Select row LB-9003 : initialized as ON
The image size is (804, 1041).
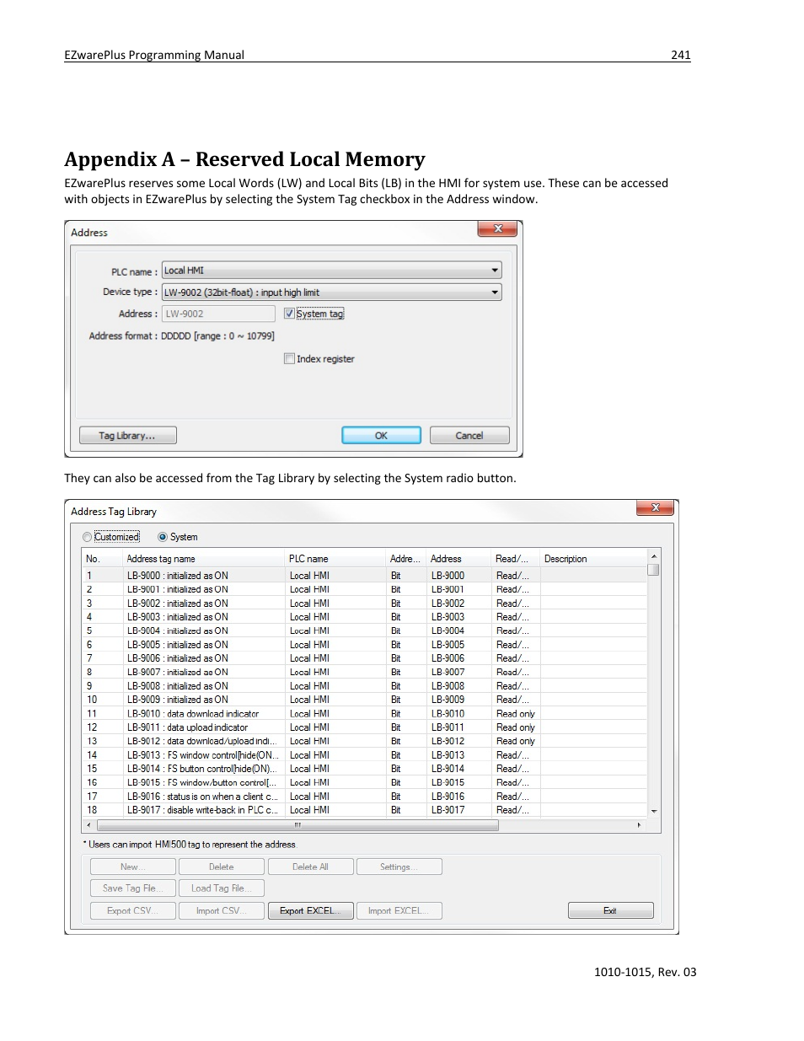[x=365, y=617]
